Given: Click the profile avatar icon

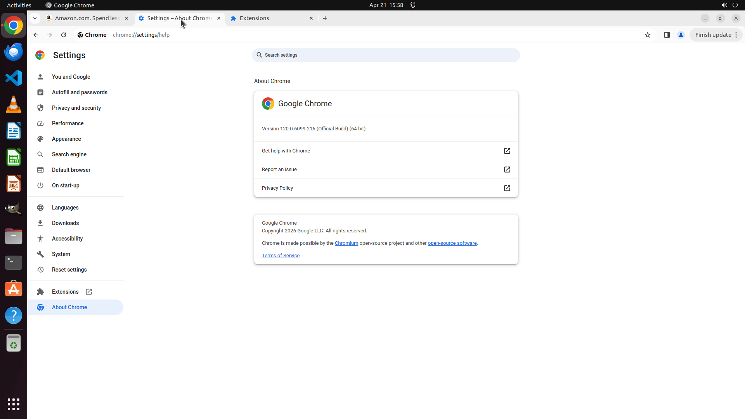Looking at the screenshot, I should (x=681, y=35).
